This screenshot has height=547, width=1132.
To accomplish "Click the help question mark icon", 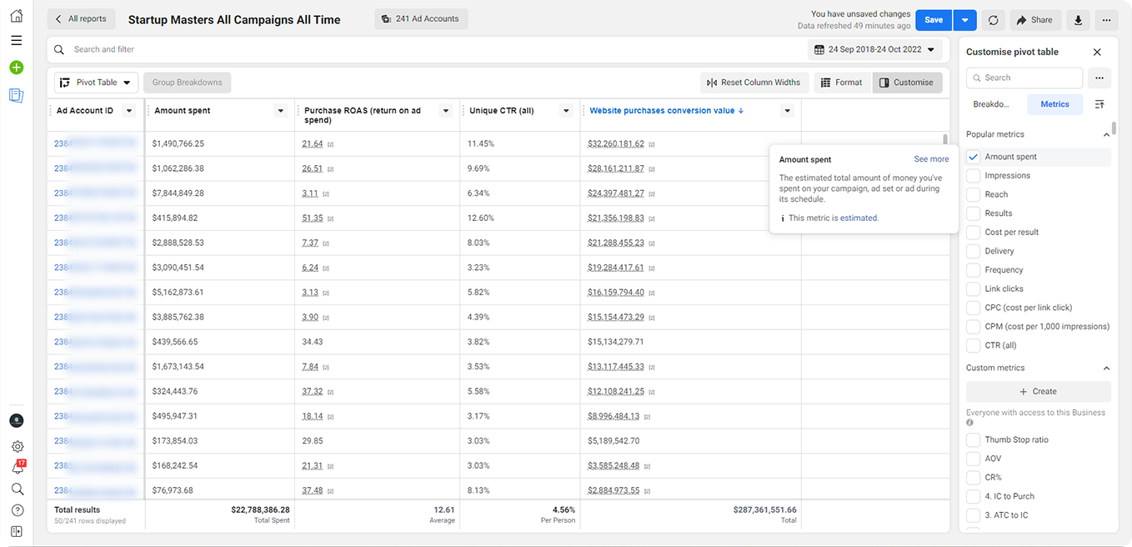I will [x=17, y=510].
